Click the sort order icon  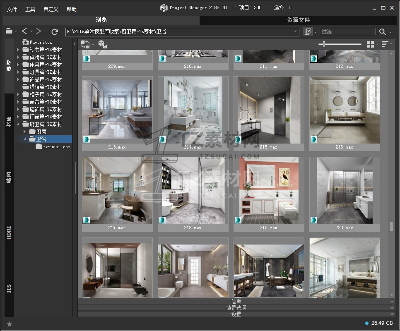tap(385, 44)
